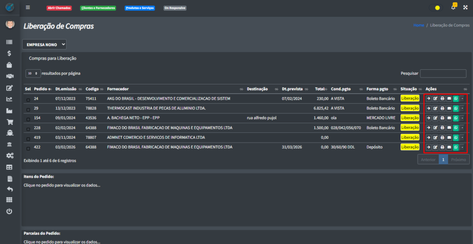This screenshot has width=473, height=244.
Task: Print order 29 using printer icon
Action: click(x=442, y=108)
